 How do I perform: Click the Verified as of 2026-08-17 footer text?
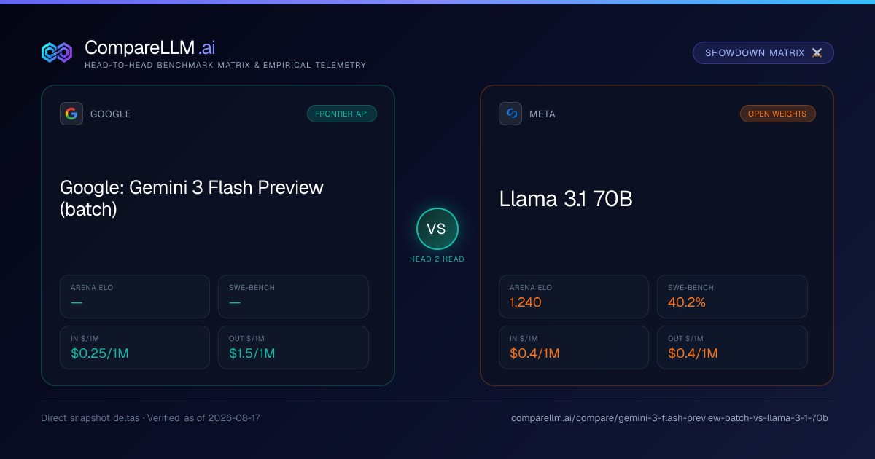pos(205,418)
